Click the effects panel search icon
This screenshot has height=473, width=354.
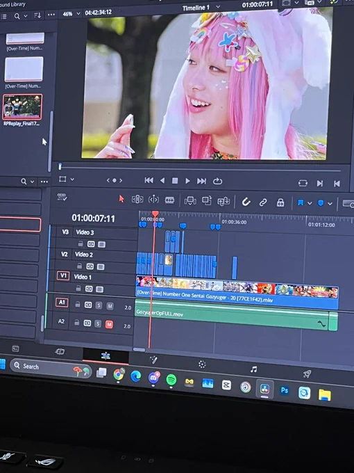coord(24,182)
